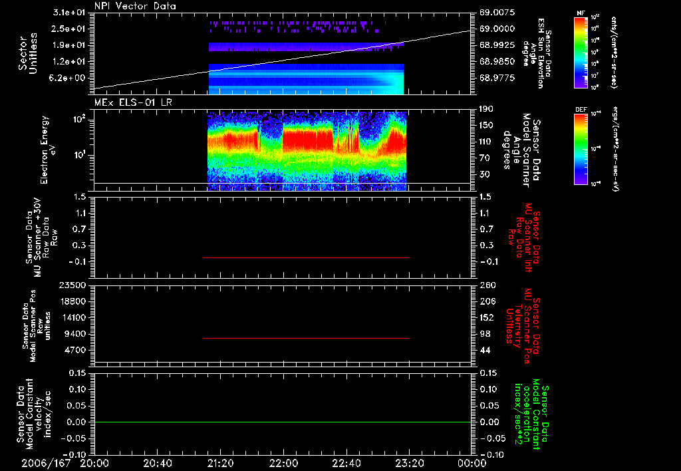Click the "110" scanner angle tick
This screenshot has width=681, height=471.
coord(486,142)
